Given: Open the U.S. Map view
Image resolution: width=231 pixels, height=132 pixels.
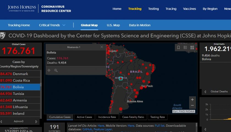Looking at the screenshot, I should click(x=113, y=25).
